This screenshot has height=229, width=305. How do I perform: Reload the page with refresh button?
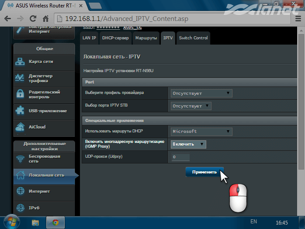(x=33, y=19)
